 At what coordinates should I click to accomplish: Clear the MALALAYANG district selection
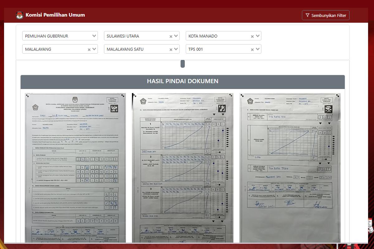pos(89,49)
